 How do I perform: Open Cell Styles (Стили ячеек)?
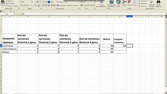click(x=118, y=4)
